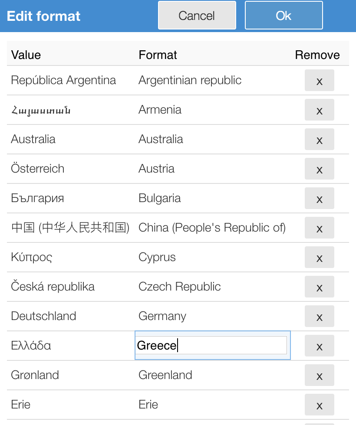Edit the Argentinian republic format cell
The height and width of the screenshot is (425, 356).
(x=190, y=80)
